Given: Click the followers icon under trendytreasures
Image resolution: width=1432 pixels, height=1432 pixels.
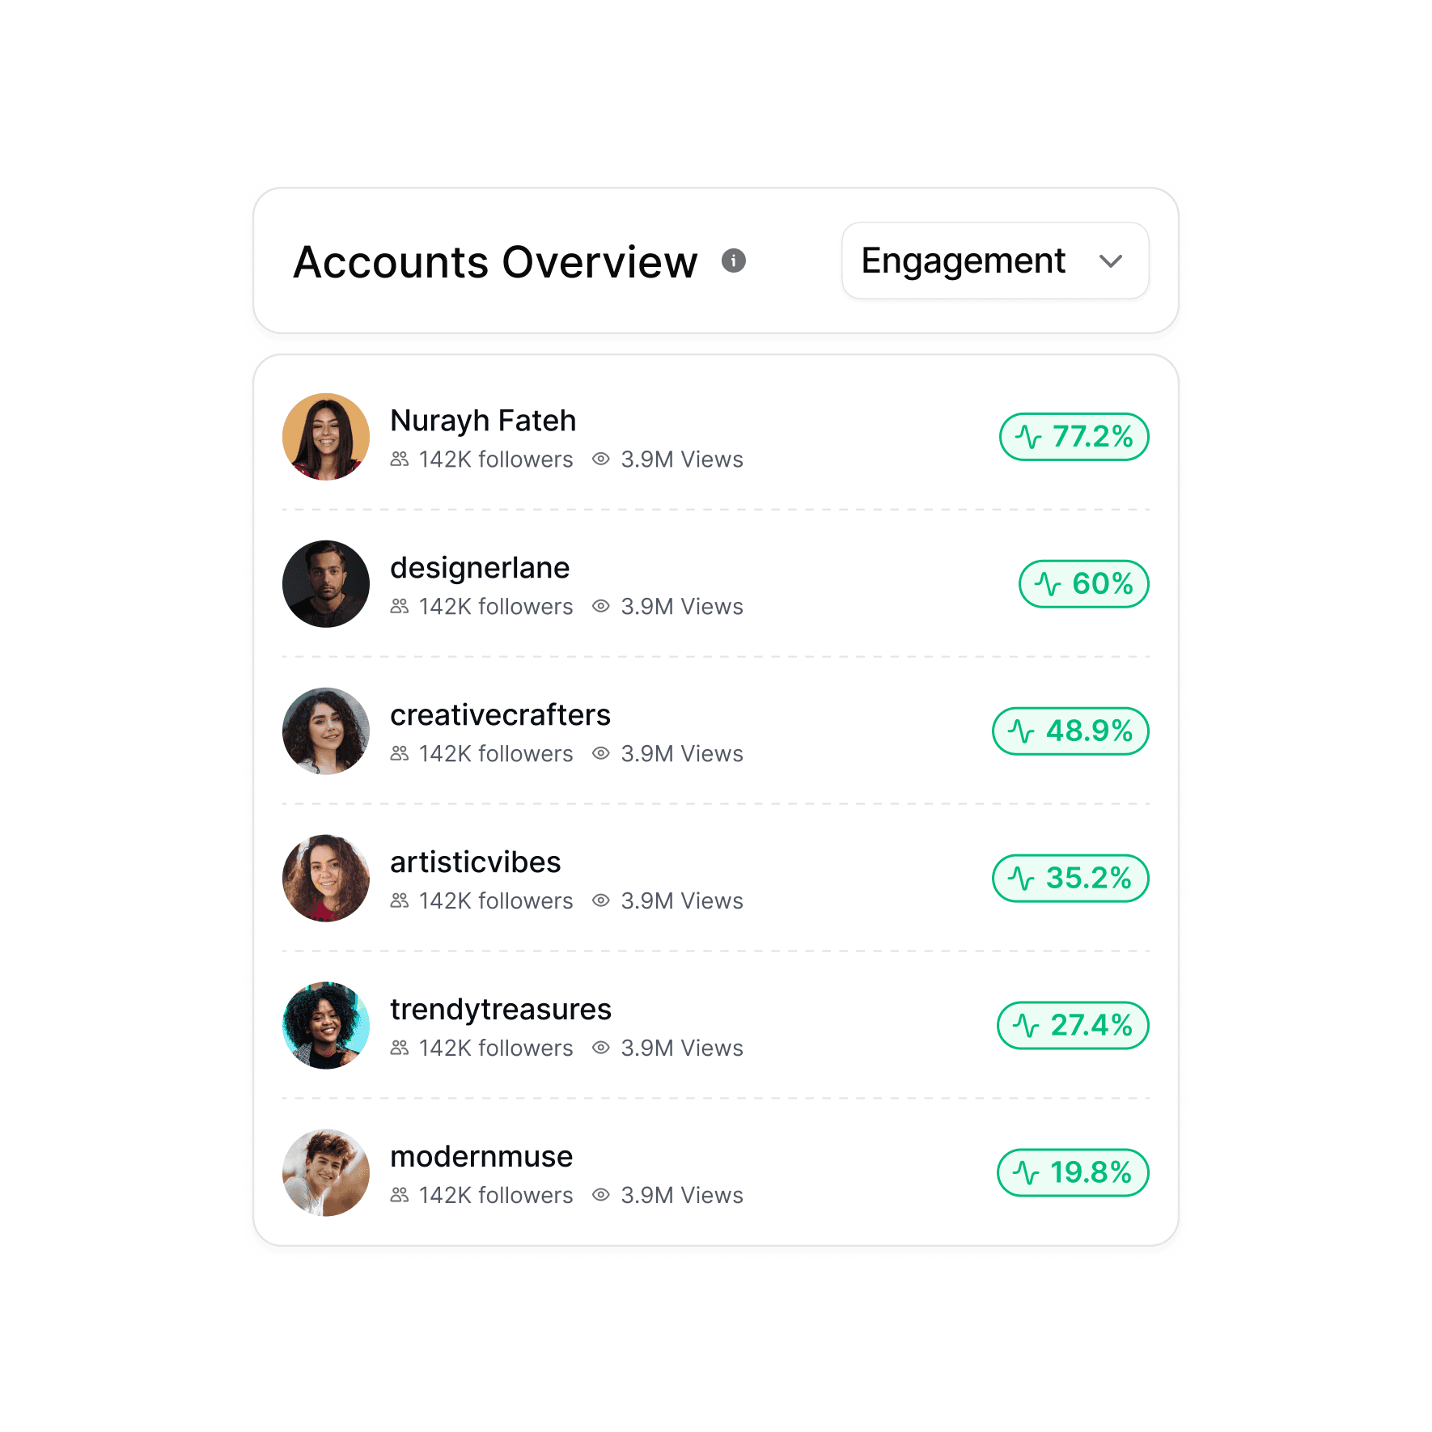Looking at the screenshot, I should [x=400, y=1049].
